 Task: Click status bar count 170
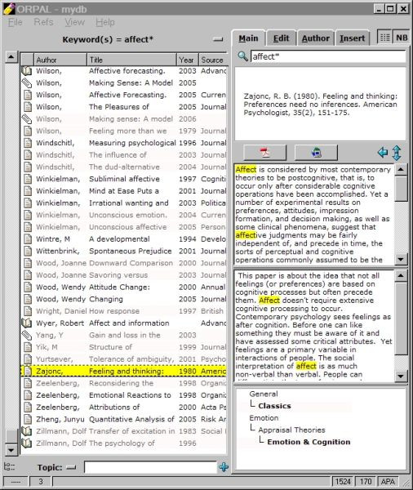pos(366,481)
